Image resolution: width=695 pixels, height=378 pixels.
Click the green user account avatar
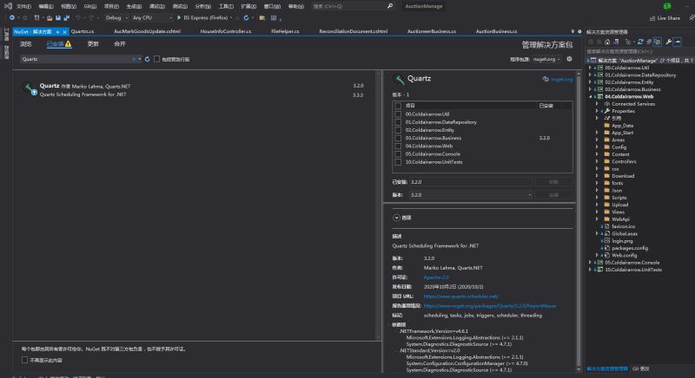coord(667,6)
